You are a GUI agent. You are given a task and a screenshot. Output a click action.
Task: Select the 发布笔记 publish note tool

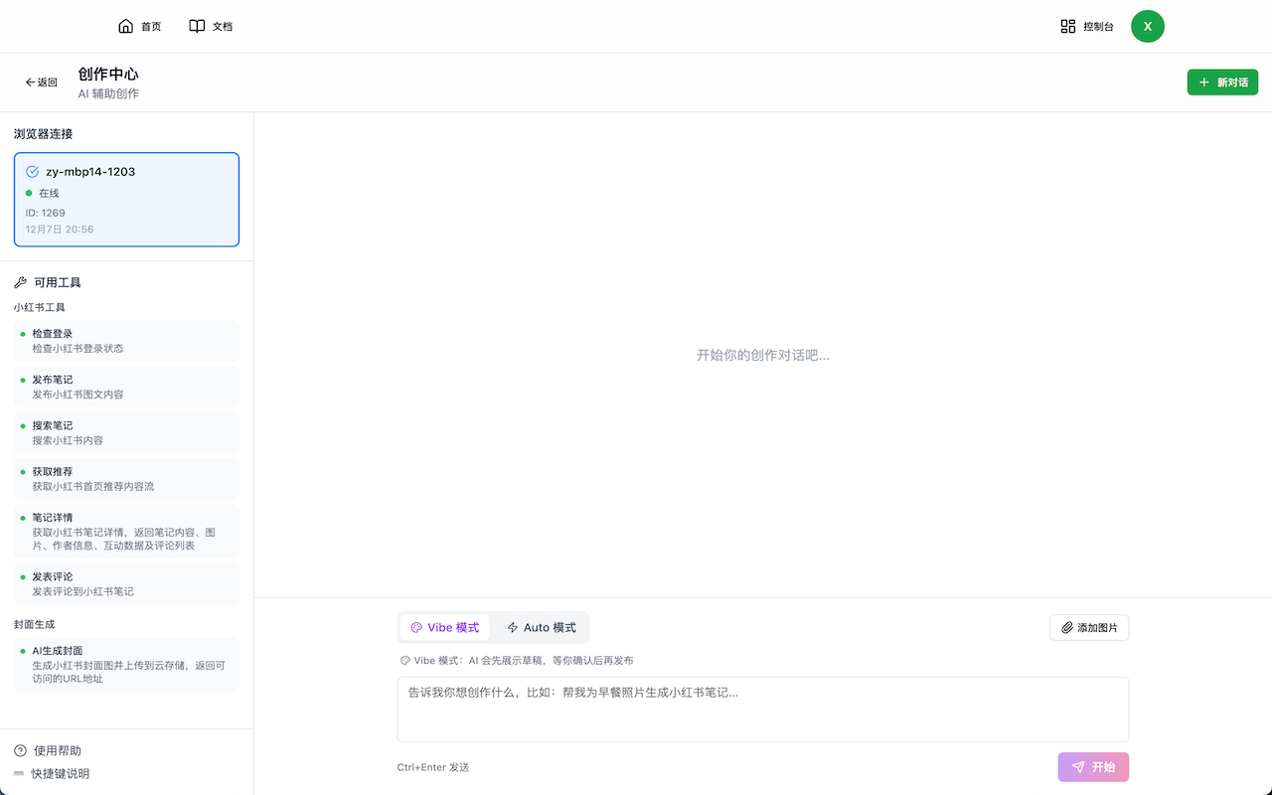(x=126, y=387)
